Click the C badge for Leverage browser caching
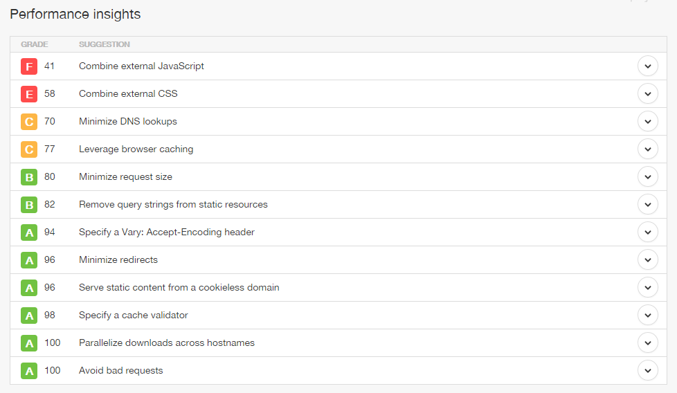This screenshot has height=393, width=677. coord(29,149)
